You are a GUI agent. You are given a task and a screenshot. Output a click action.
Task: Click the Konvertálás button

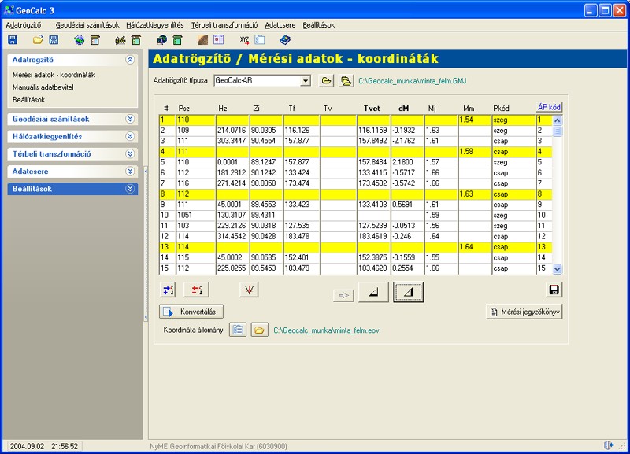[191, 312]
